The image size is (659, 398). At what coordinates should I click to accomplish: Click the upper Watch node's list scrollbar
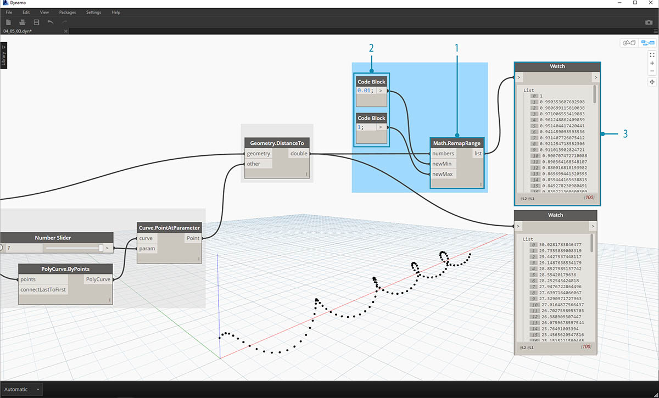click(x=595, y=99)
